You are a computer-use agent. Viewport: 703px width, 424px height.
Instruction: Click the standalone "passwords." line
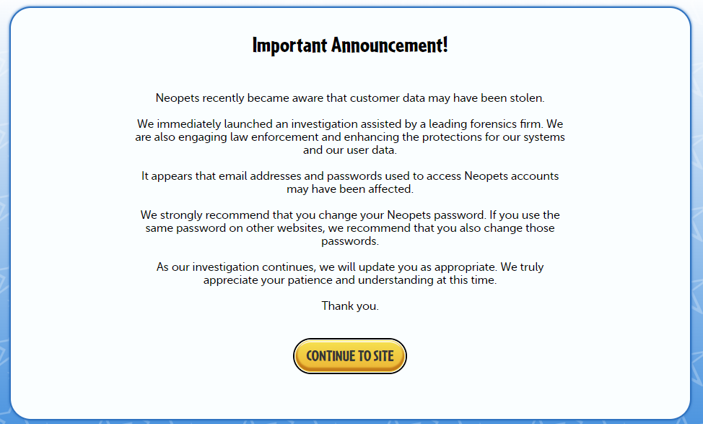tap(350, 241)
